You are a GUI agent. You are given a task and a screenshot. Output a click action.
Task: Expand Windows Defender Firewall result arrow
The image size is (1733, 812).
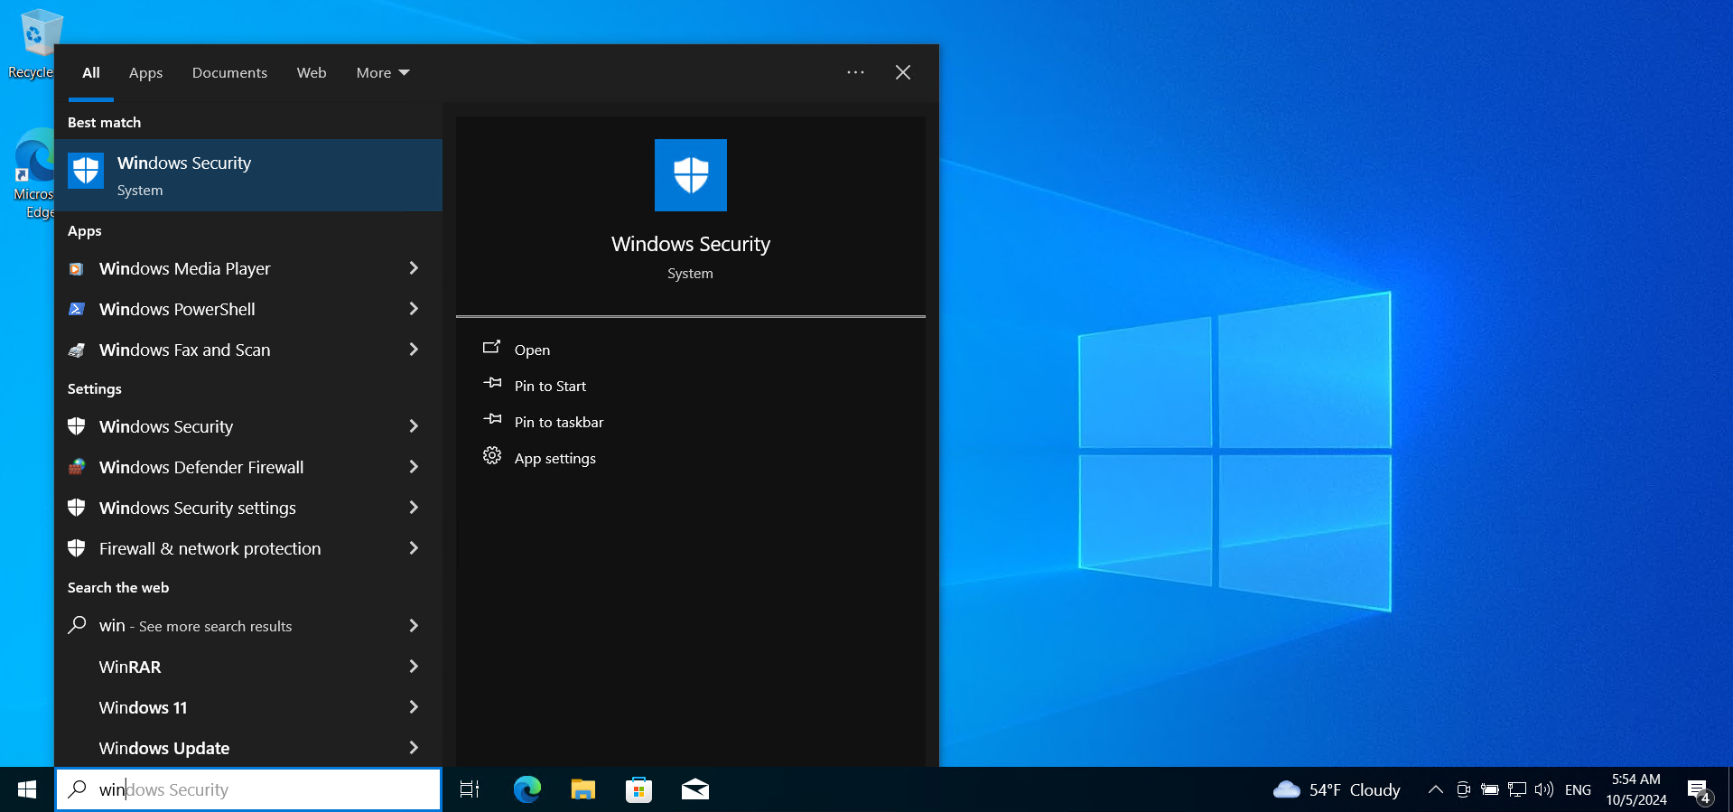pos(414,467)
